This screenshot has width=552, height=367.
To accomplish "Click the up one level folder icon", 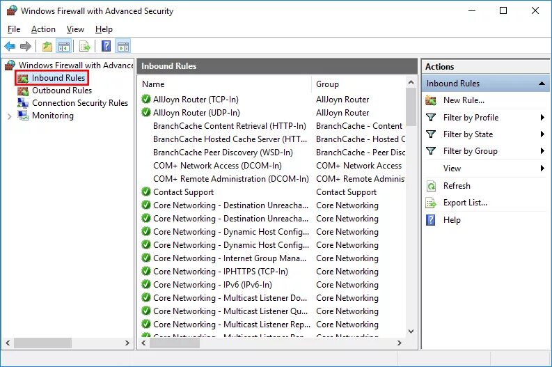I will 47,46.
